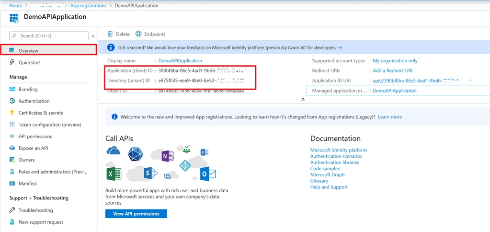The image size is (490, 232).
Task: Click the API permissions icon
Action: 12,136
